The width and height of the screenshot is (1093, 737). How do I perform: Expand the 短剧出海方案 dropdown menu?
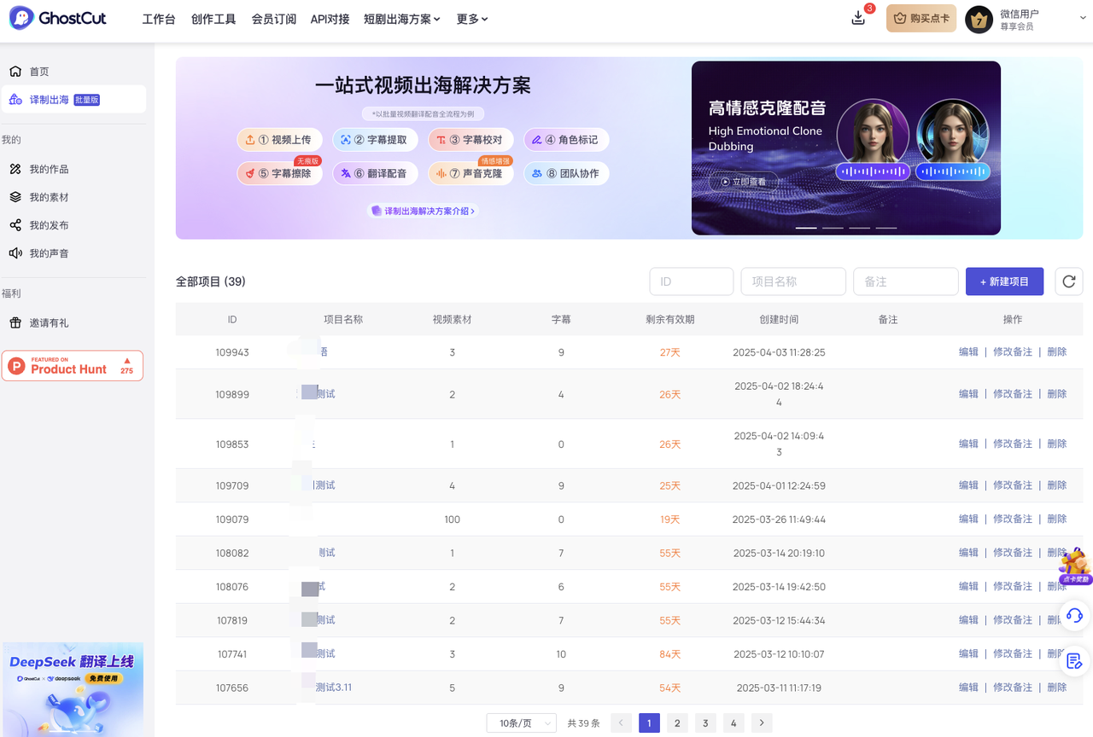pos(401,19)
